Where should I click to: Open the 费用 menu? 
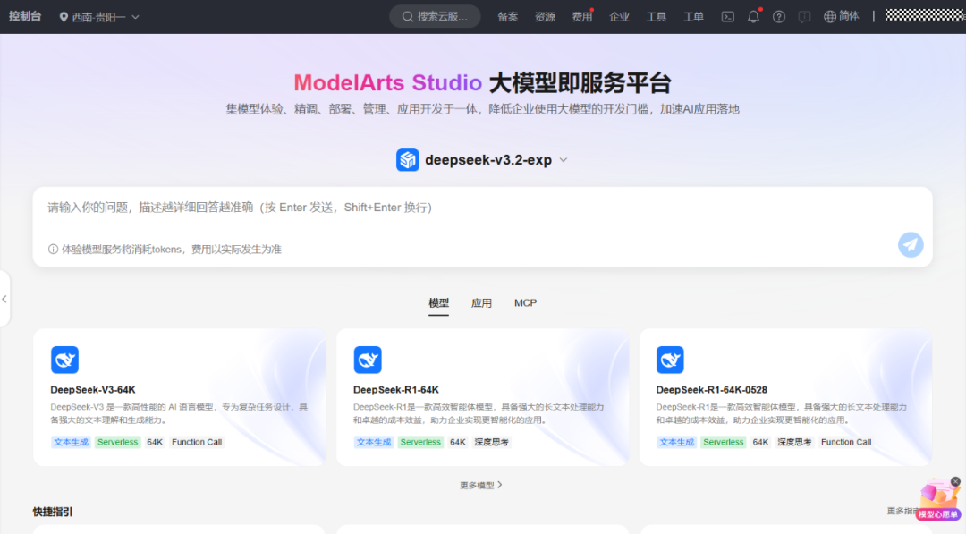click(x=581, y=17)
